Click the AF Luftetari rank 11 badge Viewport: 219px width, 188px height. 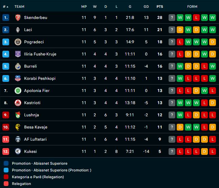pyautogui.click(x=6, y=139)
